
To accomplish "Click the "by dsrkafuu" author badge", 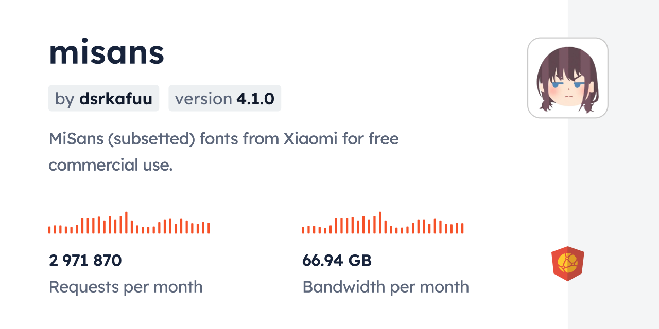I will click(103, 98).
